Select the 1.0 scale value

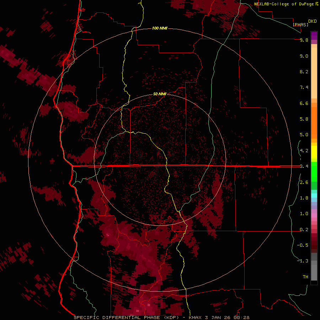coord(304,214)
